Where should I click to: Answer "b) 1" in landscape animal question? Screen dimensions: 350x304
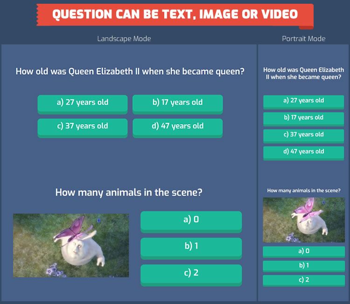(191, 247)
